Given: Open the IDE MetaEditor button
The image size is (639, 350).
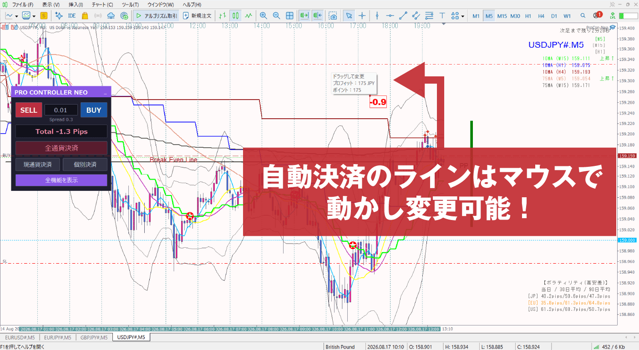Looking at the screenshot, I should [x=71, y=15].
